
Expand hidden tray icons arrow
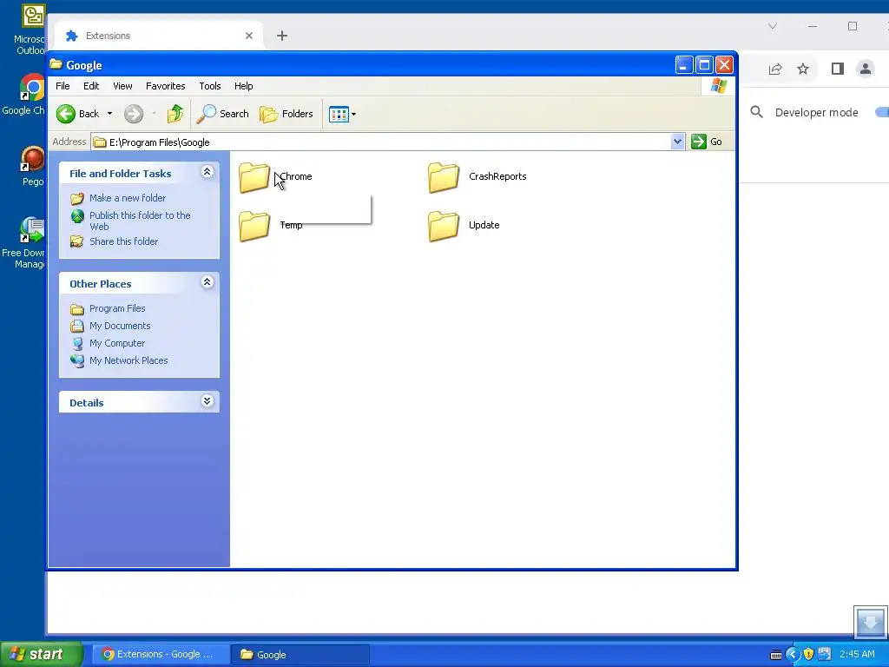[792, 655]
